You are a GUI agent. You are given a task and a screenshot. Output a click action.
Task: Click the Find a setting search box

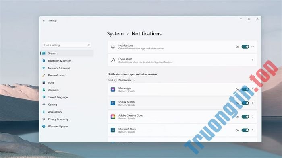pyautogui.click(x=67, y=45)
